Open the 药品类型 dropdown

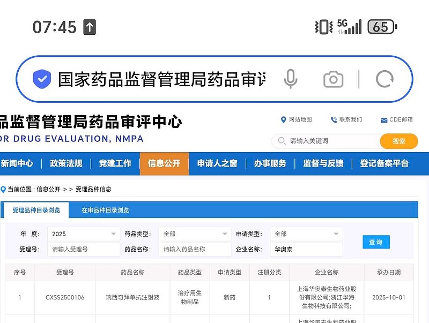[x=195, y=234]
